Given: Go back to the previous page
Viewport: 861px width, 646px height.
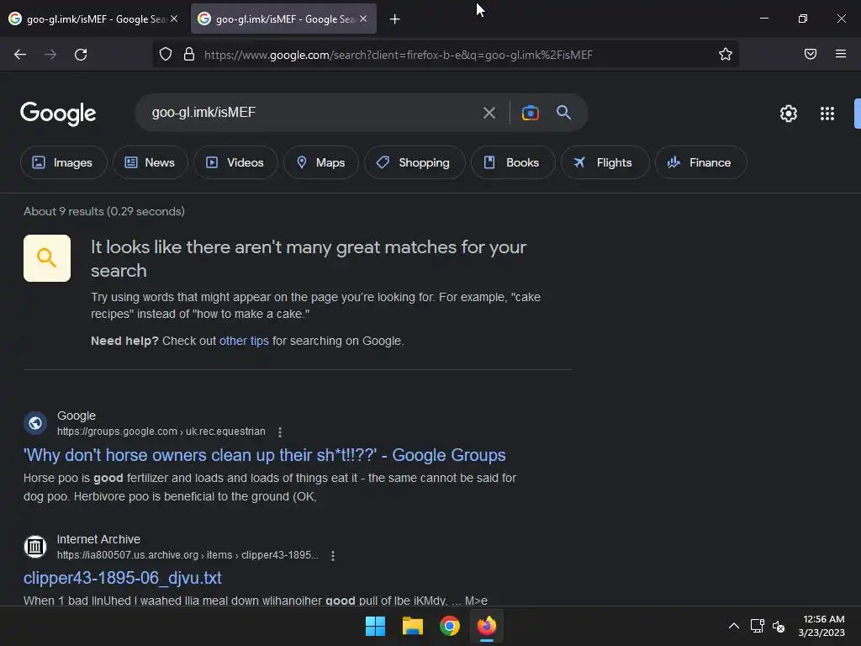Looking at the screenshot, I should pyautogui.click(x=20, y=55).
